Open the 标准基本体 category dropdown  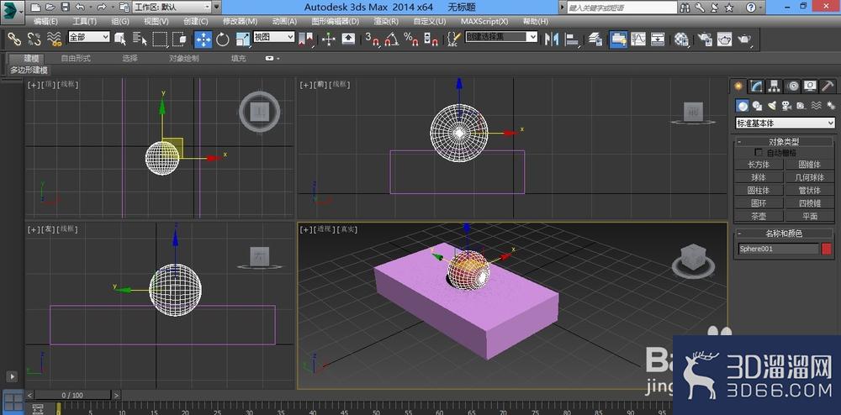tap(785, 123)
